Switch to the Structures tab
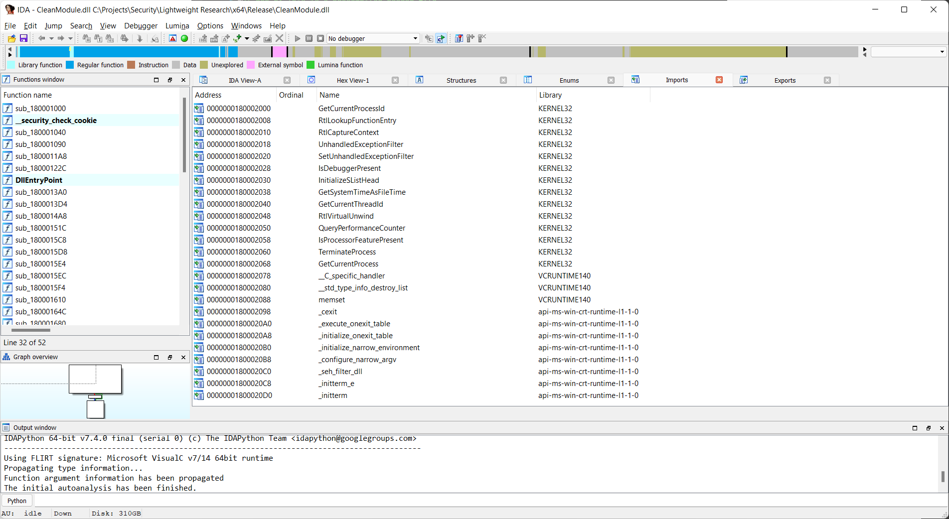Viewport: 949px width, 519px height. point(461,80)
